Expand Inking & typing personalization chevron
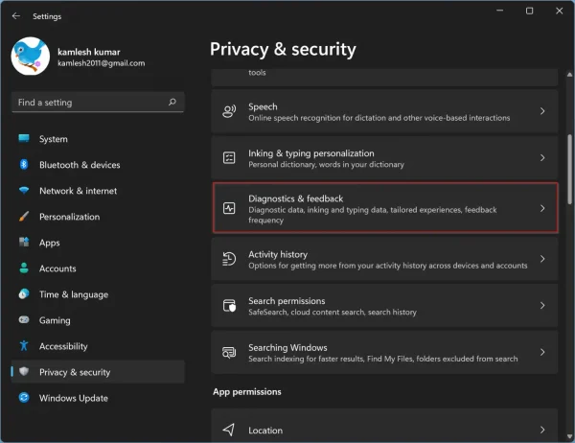575x443 pixels. 542,157
